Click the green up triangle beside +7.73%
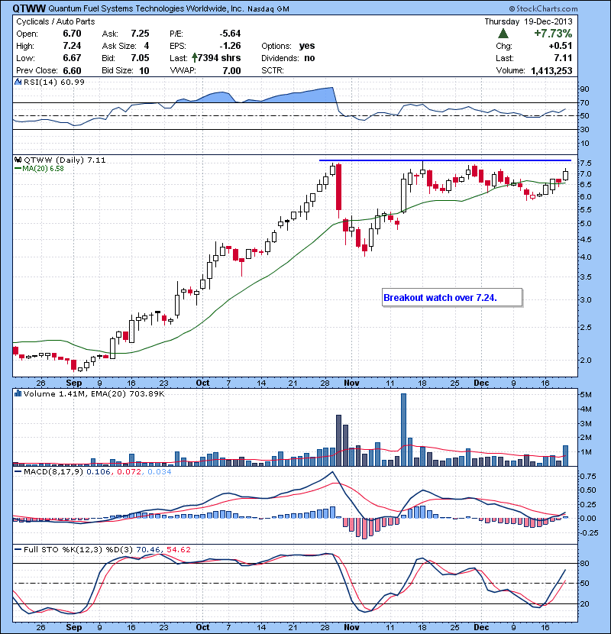The image size is (611, 634). [x=503, y=34]
